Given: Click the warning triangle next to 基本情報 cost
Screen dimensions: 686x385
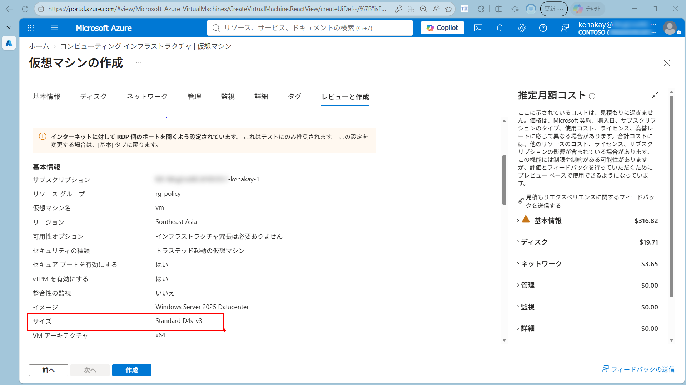Looking at the screenshot, I should [x=526, y=219].
